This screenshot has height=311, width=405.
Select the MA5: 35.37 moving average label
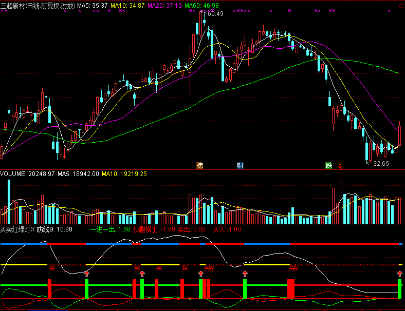point(93,5)
